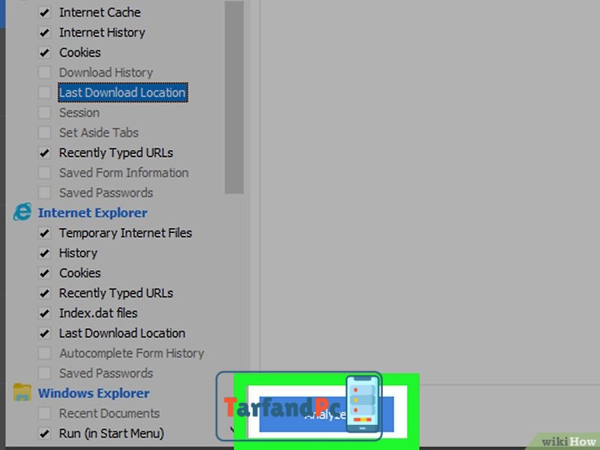Click the Internet Cache label

pos(100,13)
